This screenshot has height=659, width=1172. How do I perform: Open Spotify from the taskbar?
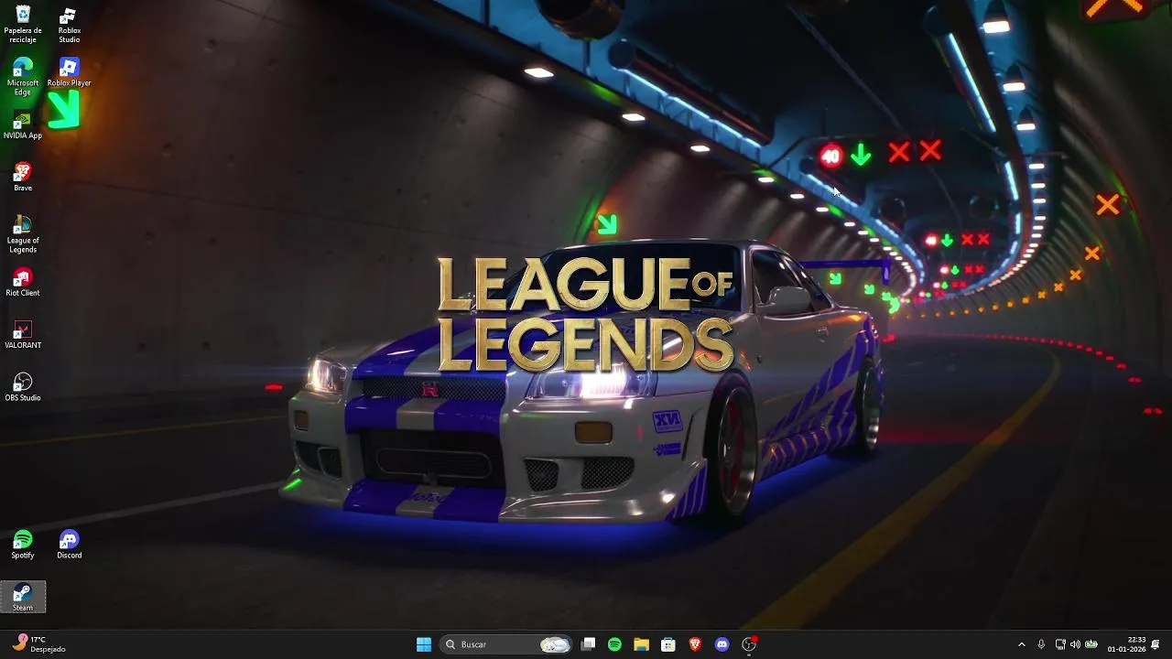[614, 644]
